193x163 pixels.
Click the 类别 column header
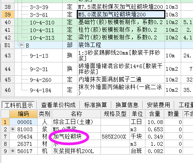45,114
